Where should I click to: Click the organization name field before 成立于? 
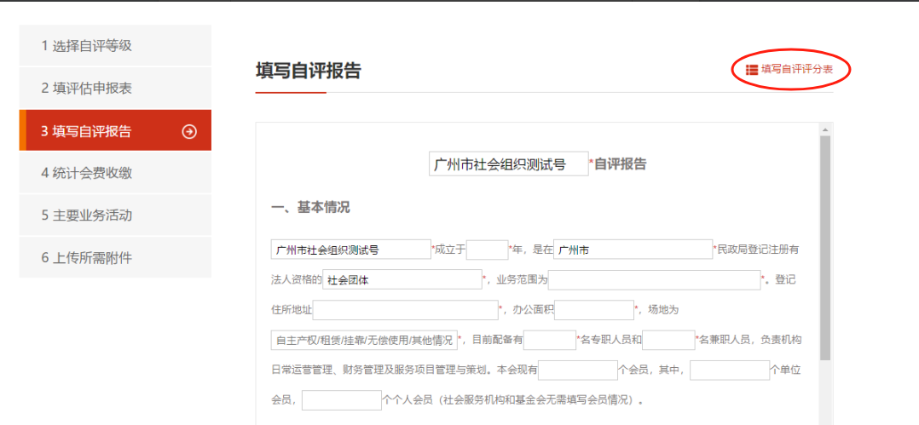click(x=351, y=250)
